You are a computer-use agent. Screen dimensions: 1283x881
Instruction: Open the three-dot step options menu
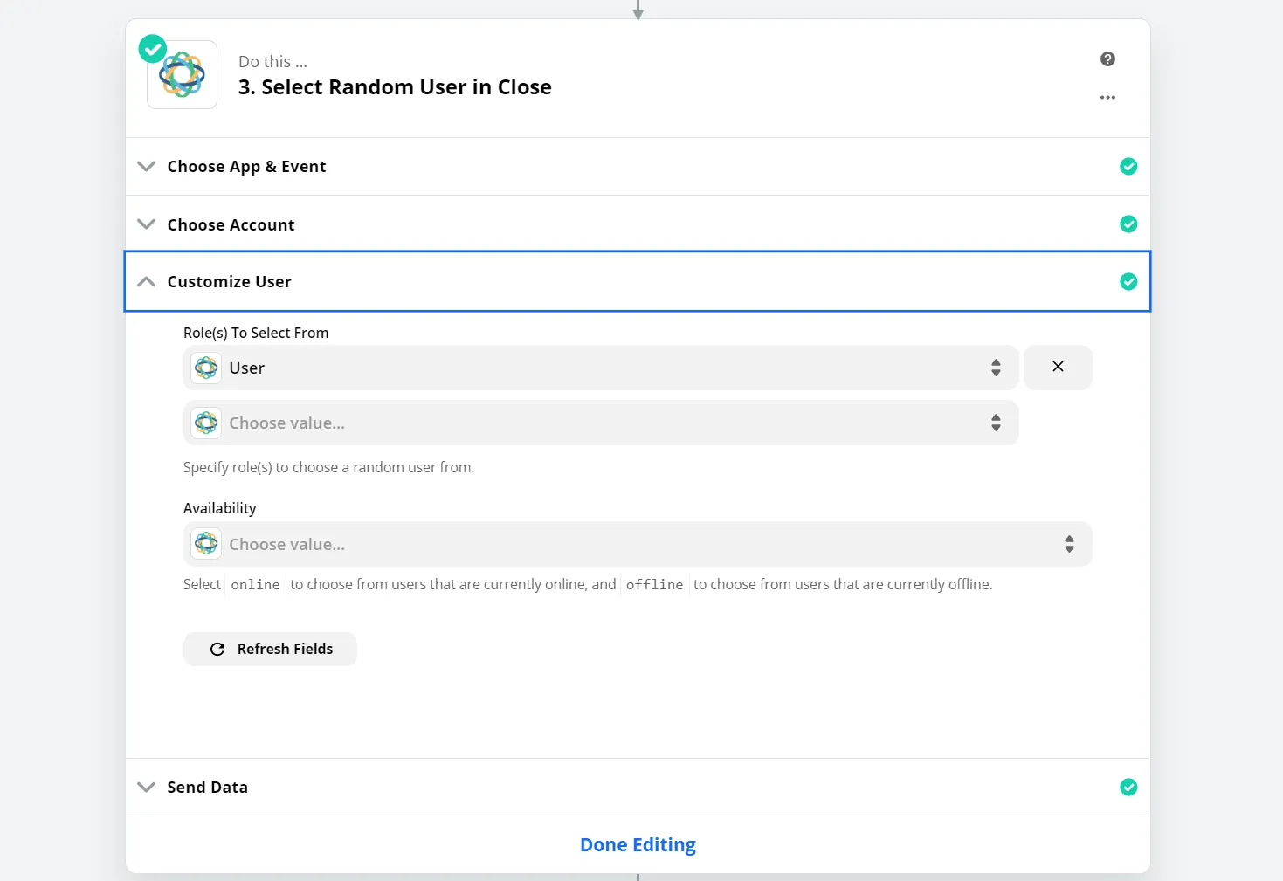[1107, 98]
